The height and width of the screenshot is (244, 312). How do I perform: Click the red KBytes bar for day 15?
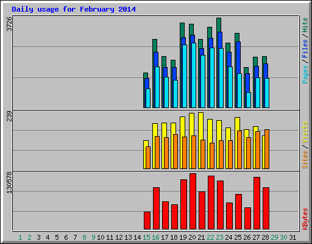pyautogui.click(x=147, y=221)
